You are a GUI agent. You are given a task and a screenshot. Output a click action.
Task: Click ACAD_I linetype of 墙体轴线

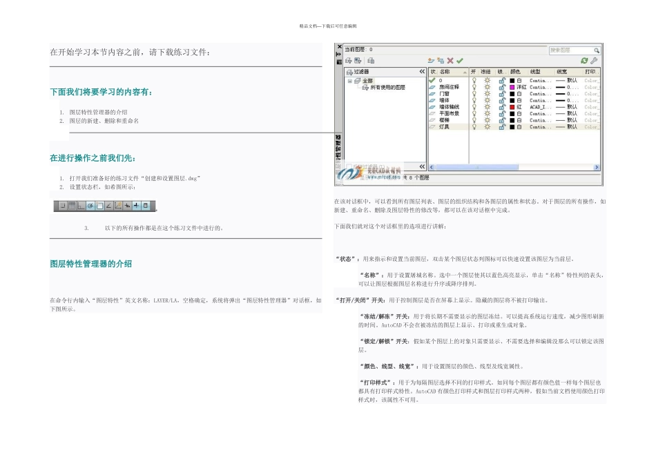point(539,107)
